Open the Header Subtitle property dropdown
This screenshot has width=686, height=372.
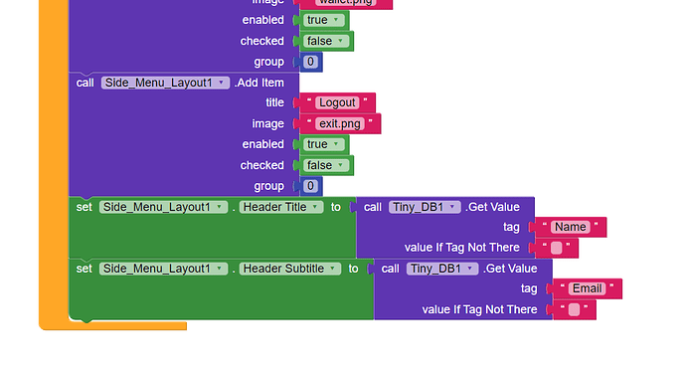[289, 269]
